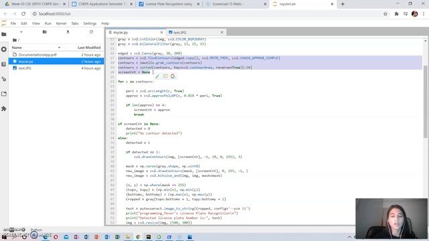Open Chrome extensions puzzle icon

tap(396, 13)
